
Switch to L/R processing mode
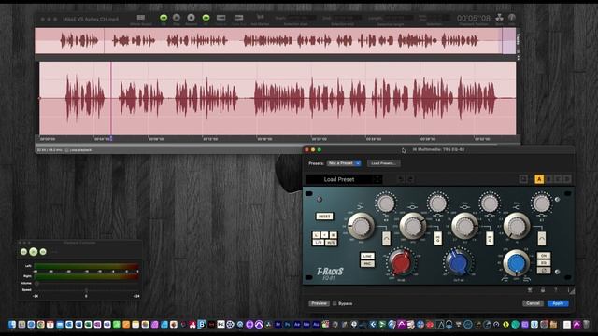pyautogui.click(x=319, y=242)
